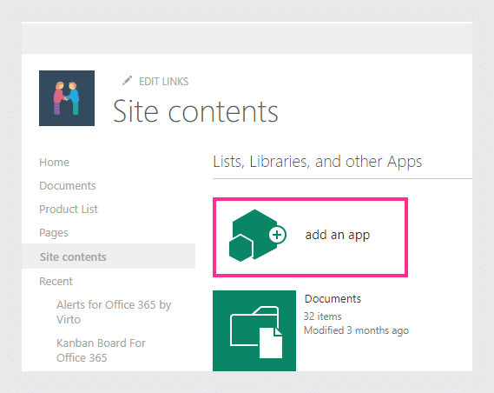Click the site logo with two people
The height and width of the screenshot is (393, 494).
[x=67, y=98]
